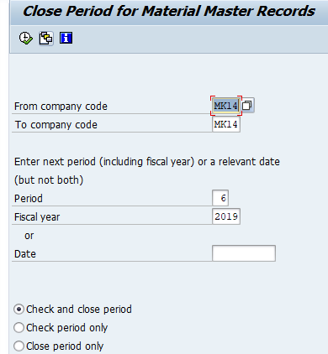328x354 pixels.
Task: Show program documentation via info icon
Action: click(66, 38)
